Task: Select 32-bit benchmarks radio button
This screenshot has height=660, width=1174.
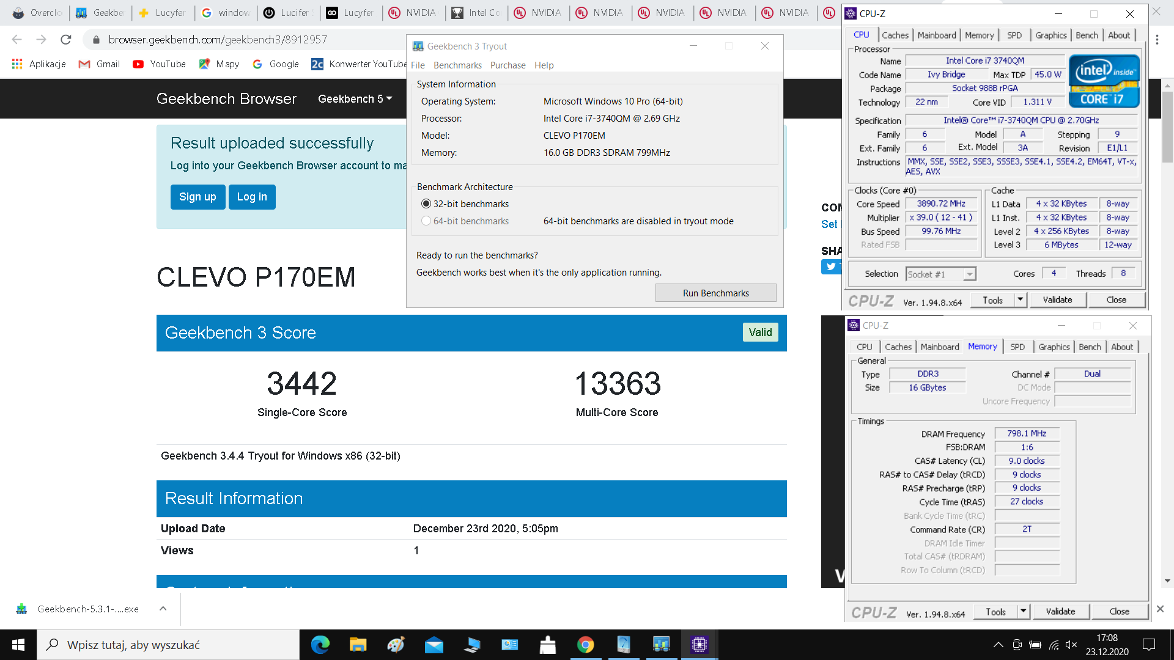Action: 426,204
